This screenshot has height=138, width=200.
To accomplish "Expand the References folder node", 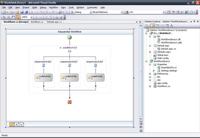I will click(150, 74).
